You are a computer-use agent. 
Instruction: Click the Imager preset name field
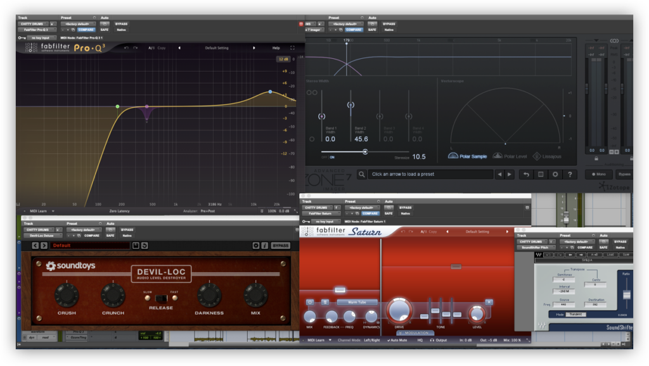[431, 174]
